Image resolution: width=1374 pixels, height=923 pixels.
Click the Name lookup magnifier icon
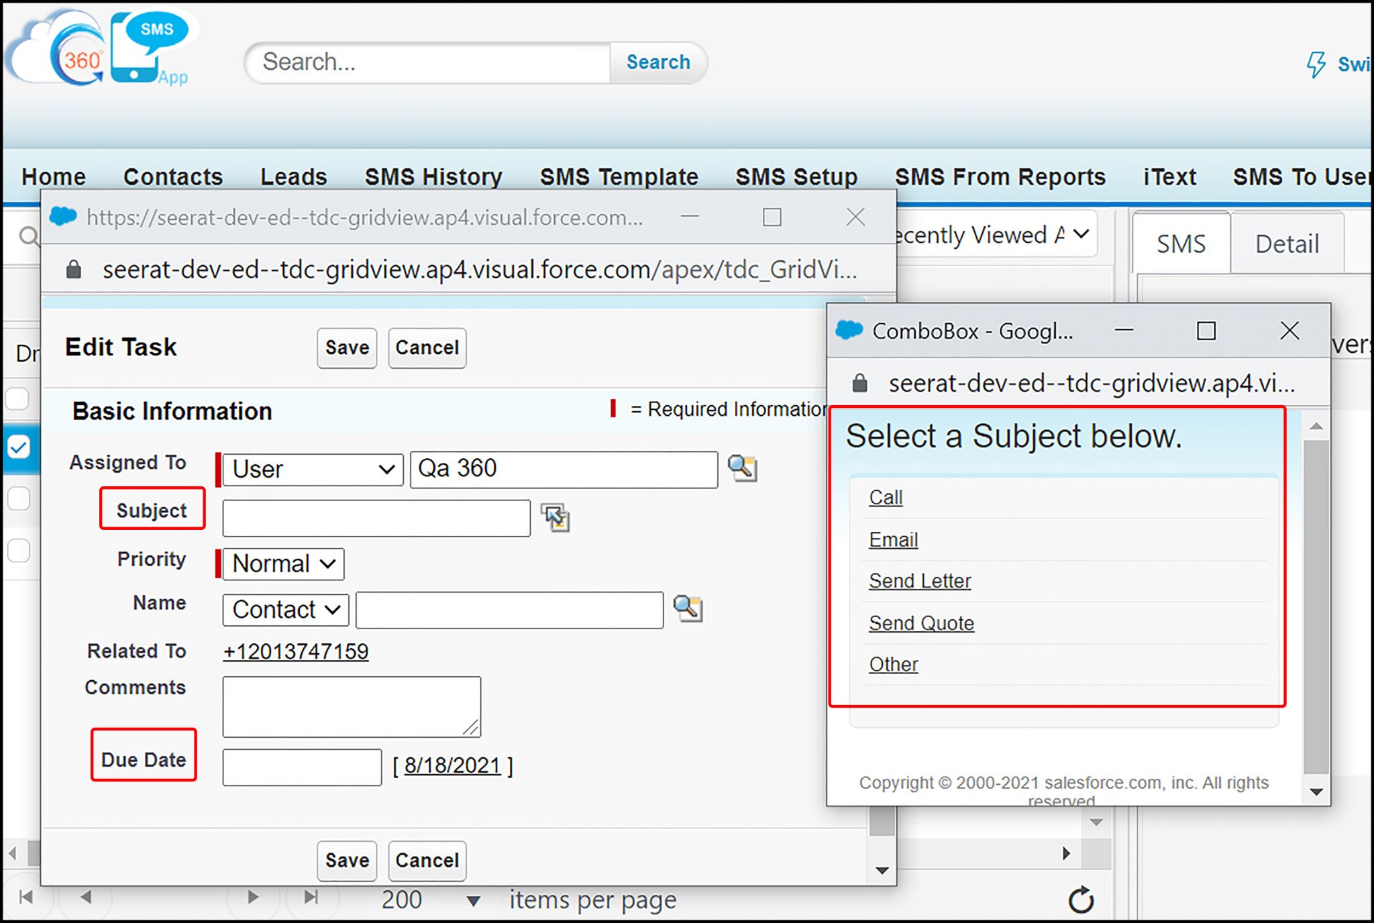688,609
